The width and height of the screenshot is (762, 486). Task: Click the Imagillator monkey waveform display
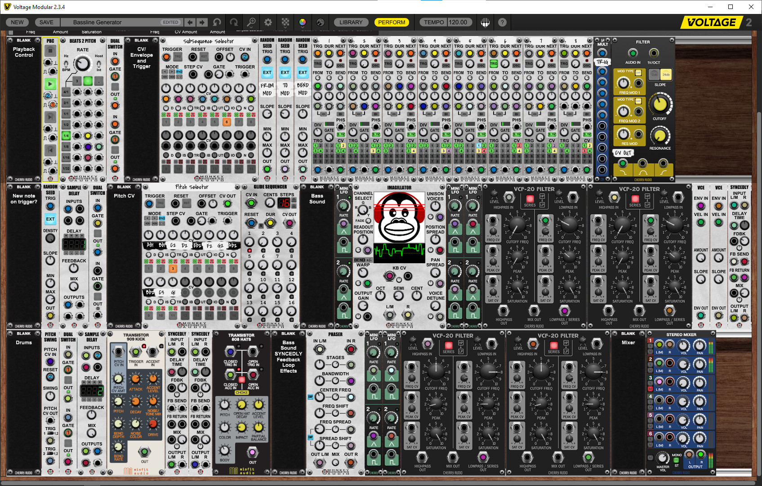[x=399, y=228]
